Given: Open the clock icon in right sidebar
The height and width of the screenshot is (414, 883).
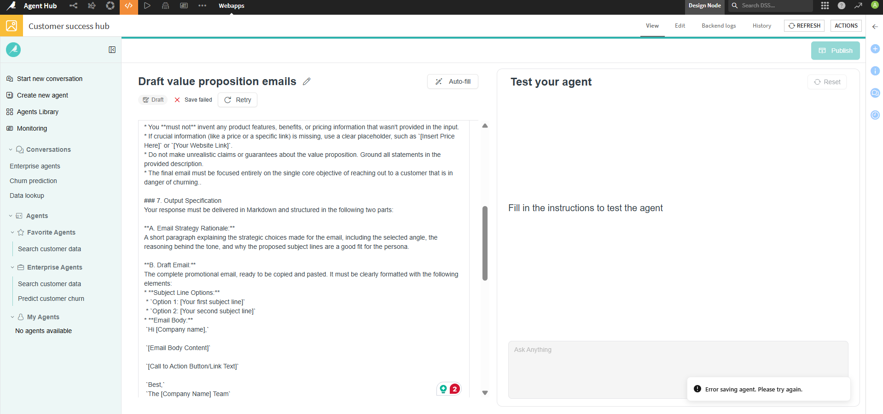Looking at the screenshot, I should [x=875, y=115].
